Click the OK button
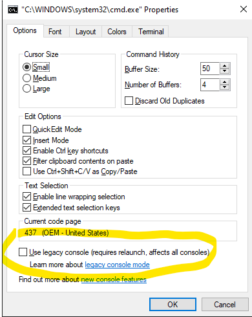Viewport: 252px width, 317px height. (173, 304)
